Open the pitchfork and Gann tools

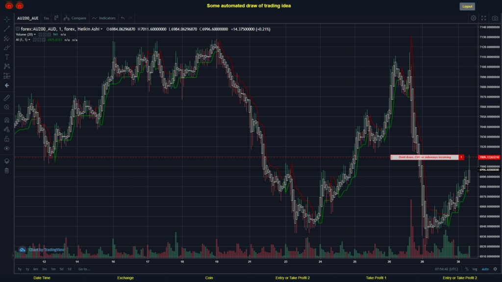click(7, 38)
